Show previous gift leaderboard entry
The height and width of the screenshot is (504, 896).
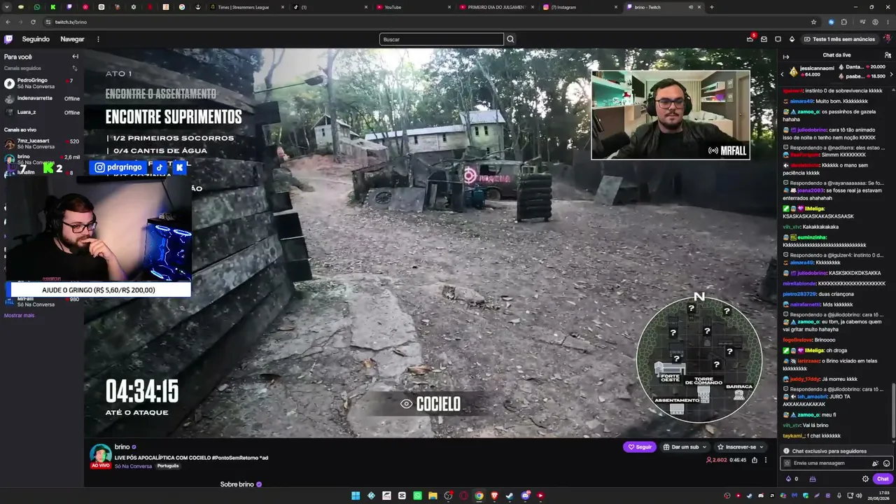[x=783, y=73]
